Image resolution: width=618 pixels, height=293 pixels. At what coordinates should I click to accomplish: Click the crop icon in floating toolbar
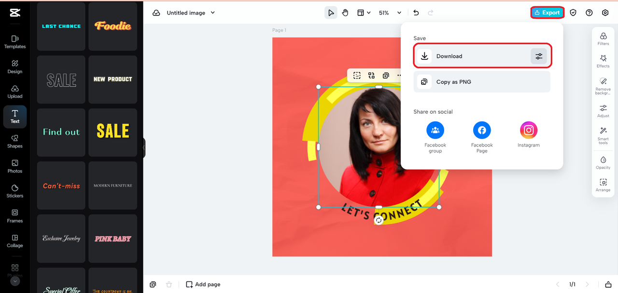[x=357, y=75]
